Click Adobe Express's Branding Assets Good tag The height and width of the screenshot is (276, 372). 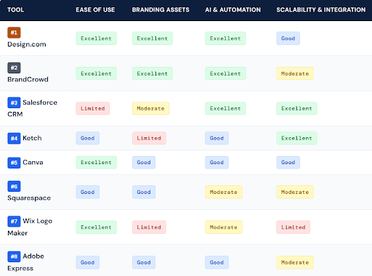(144, 262)
